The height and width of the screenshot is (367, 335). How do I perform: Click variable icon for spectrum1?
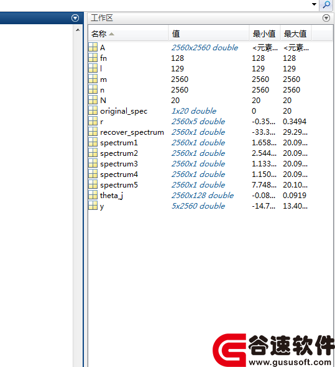(93, 142)
